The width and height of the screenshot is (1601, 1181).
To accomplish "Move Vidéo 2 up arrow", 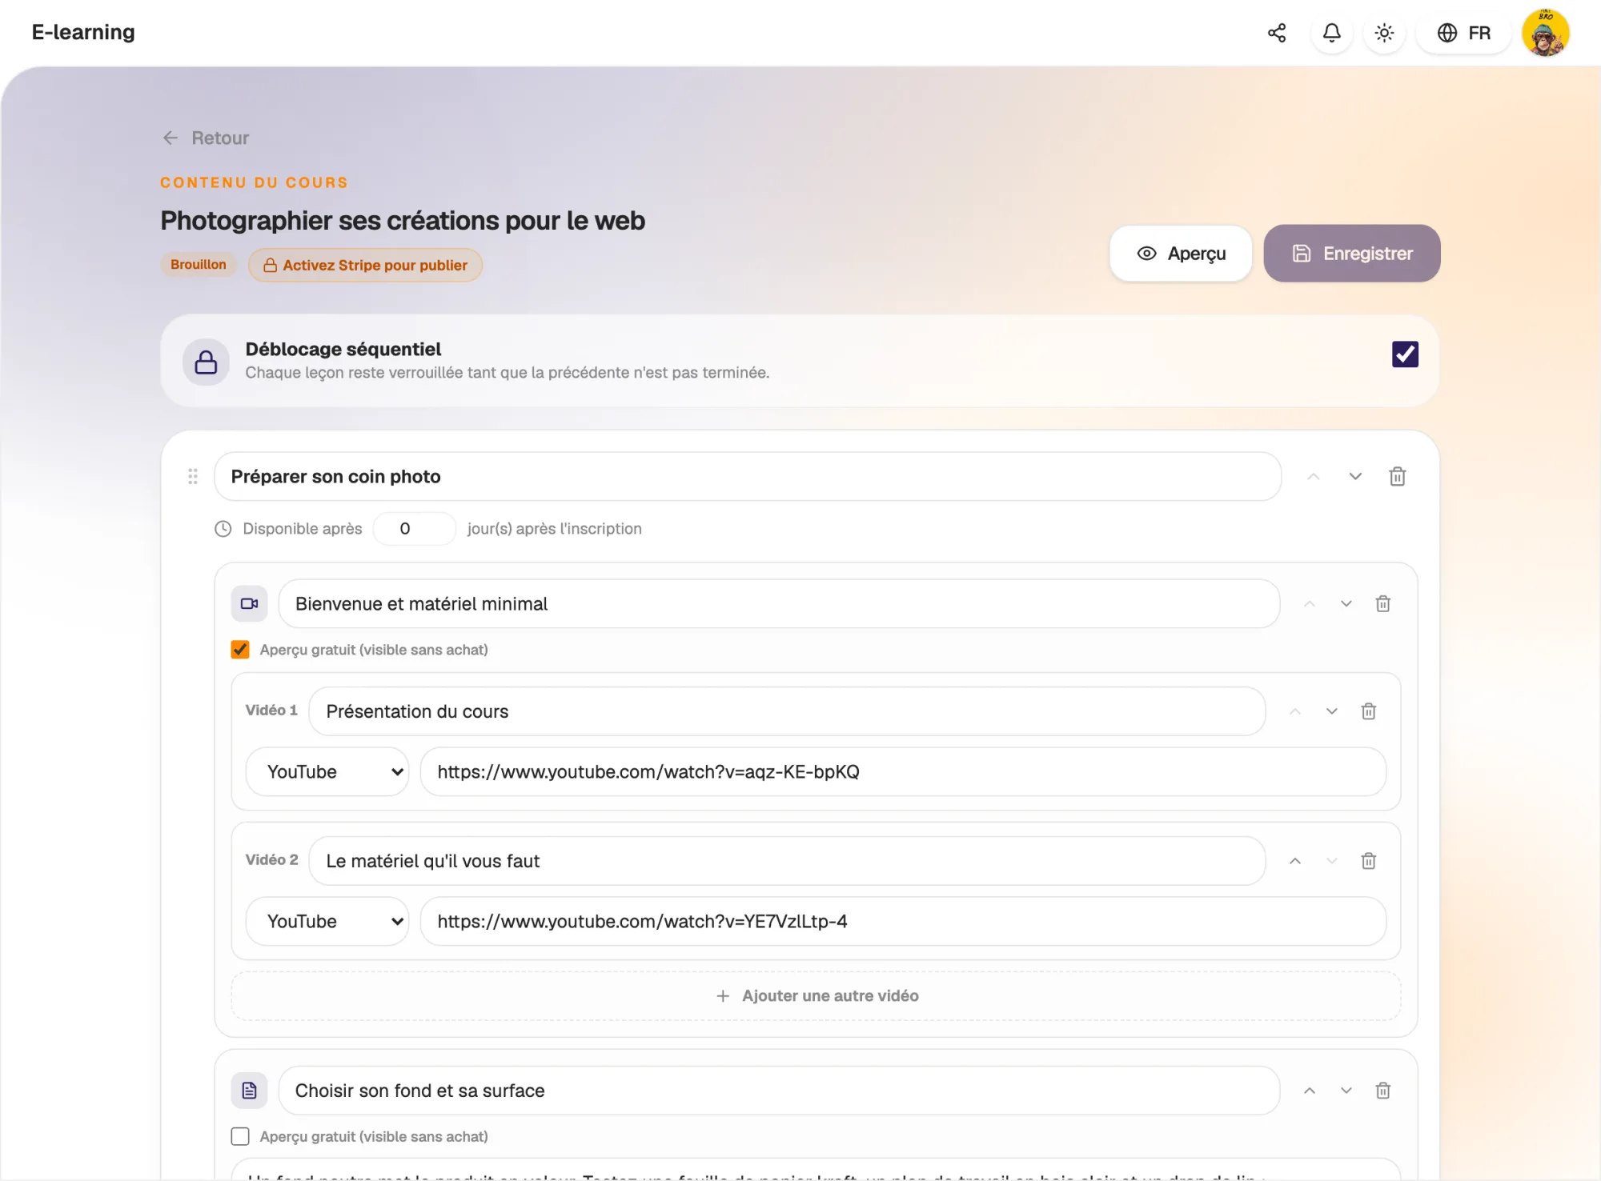I will [1295, 861].
